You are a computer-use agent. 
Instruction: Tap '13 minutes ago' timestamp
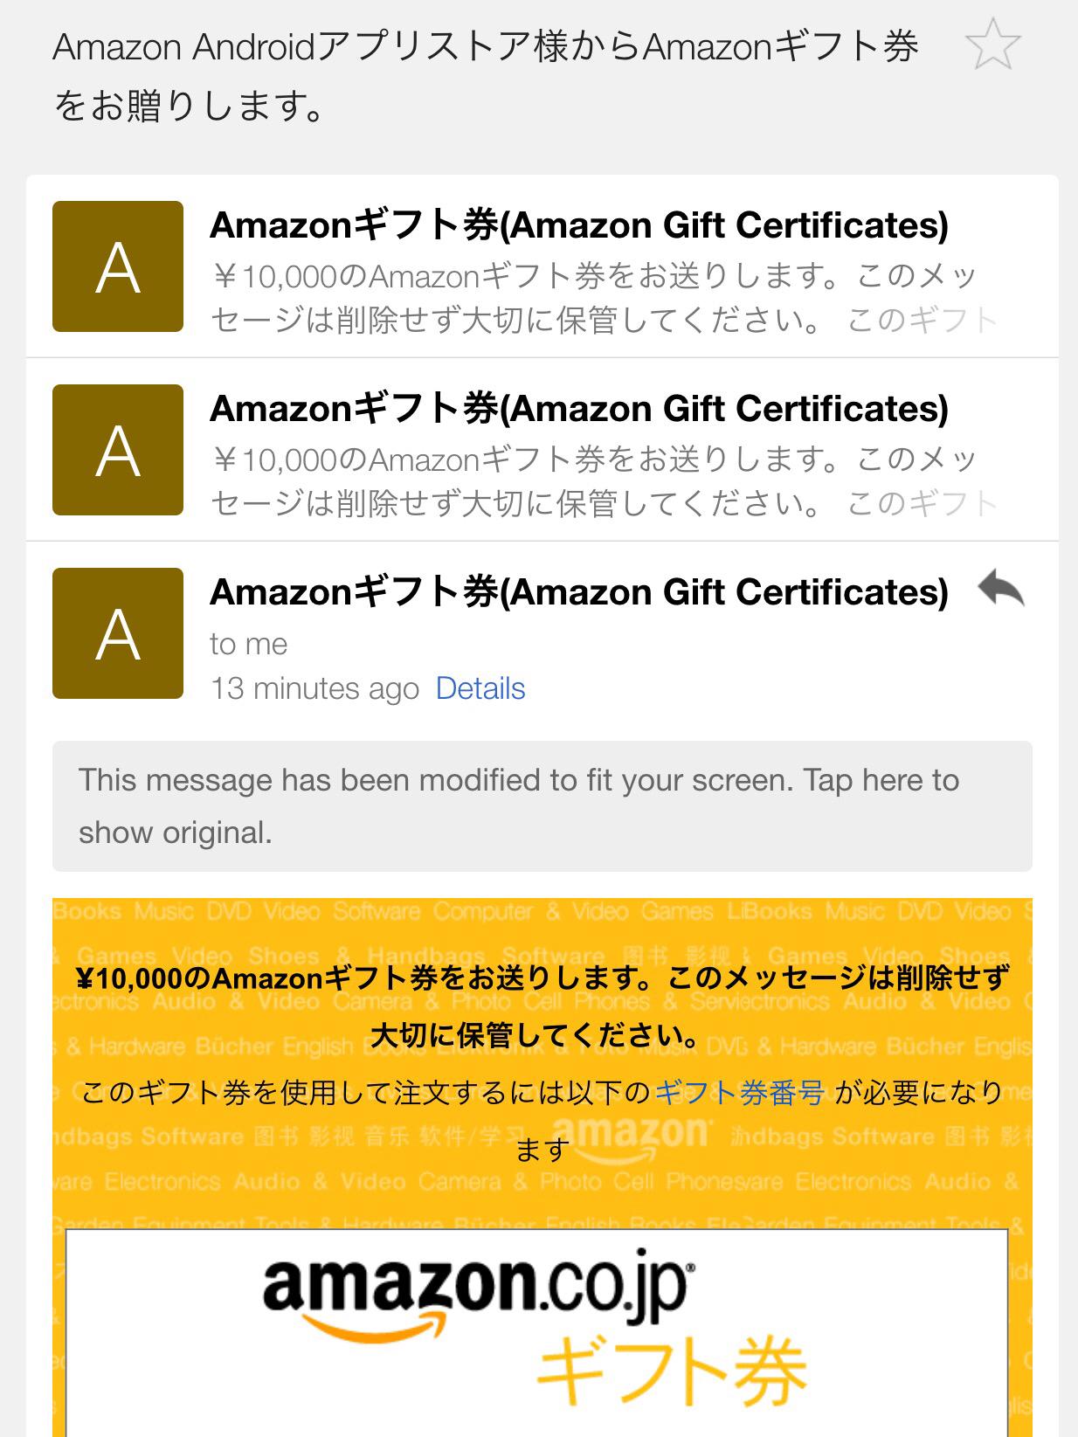[x=314, y=688]
